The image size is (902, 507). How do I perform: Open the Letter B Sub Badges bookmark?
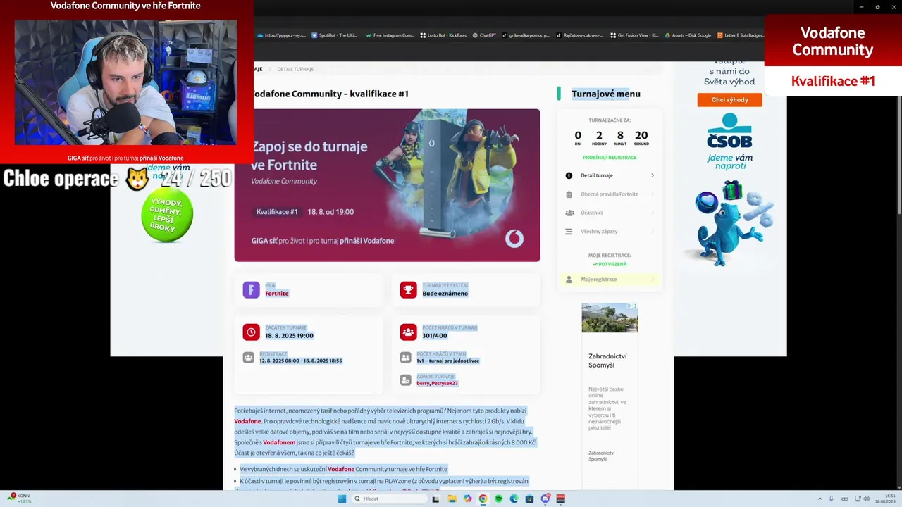741,35
